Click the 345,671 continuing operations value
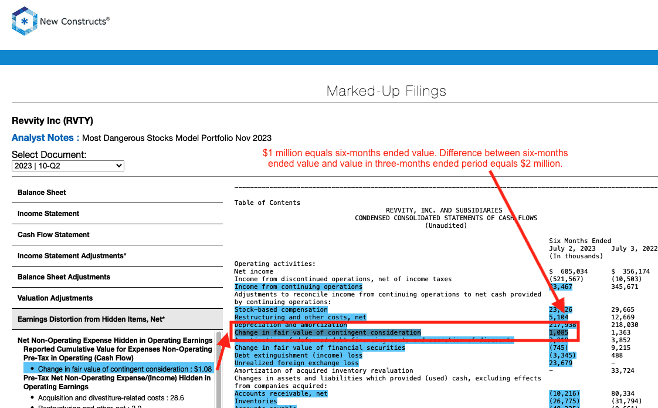658x408 pixels. coord(625,286)
